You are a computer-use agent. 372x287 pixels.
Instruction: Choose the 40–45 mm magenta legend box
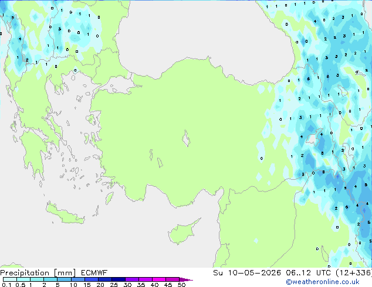[159, 279]
